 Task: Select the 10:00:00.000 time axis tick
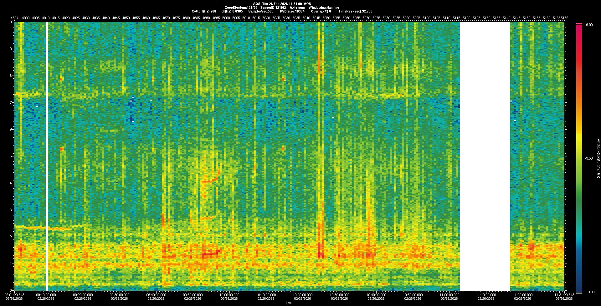[x=229, y=295]
